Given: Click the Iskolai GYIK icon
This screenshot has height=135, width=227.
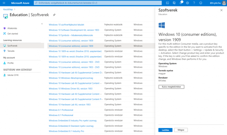Looking at the screenshot, I should (x=5, y=75).
